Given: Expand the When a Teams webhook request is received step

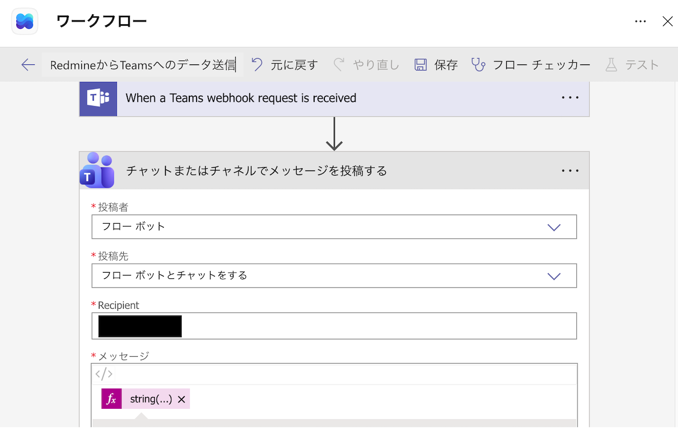Looking at the screenshot, I should pyautogui.click(x=334, y=98).
